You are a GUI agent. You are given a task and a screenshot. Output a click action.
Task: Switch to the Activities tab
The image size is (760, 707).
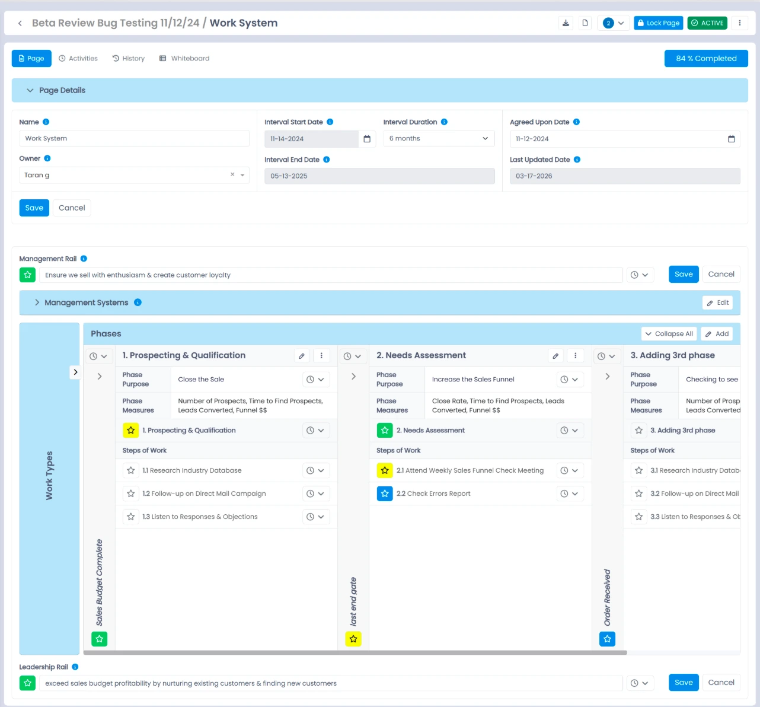click(78, 58)
